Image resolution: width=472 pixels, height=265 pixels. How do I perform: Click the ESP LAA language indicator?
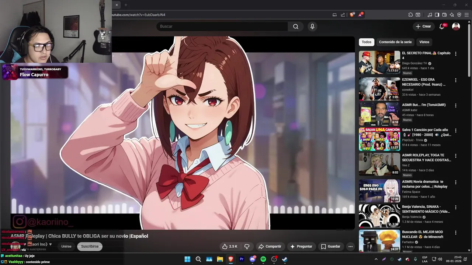[425, 259]
